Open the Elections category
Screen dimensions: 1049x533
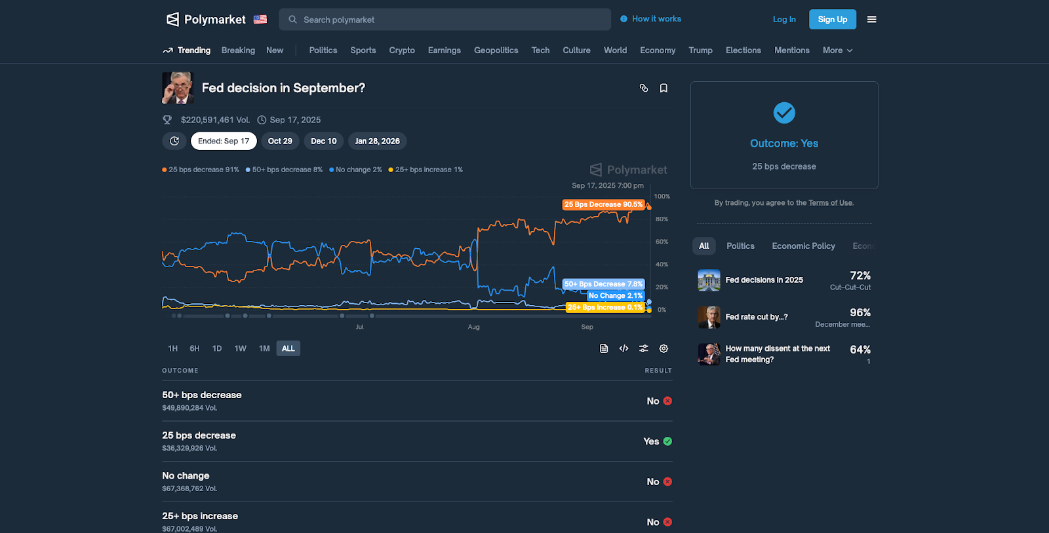click(x=743, y=50)
